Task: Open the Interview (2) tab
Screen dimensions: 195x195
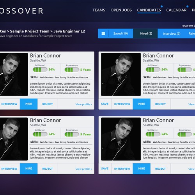Action: [172, 34]
